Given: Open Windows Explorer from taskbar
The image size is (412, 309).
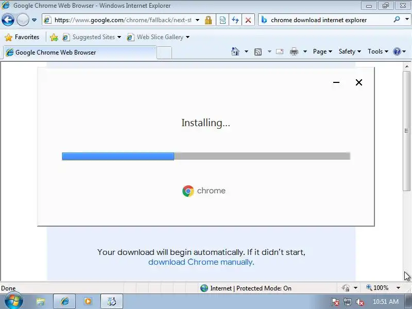Looking at the screenshot, I should pyautogui.click(x=41, y=301).
